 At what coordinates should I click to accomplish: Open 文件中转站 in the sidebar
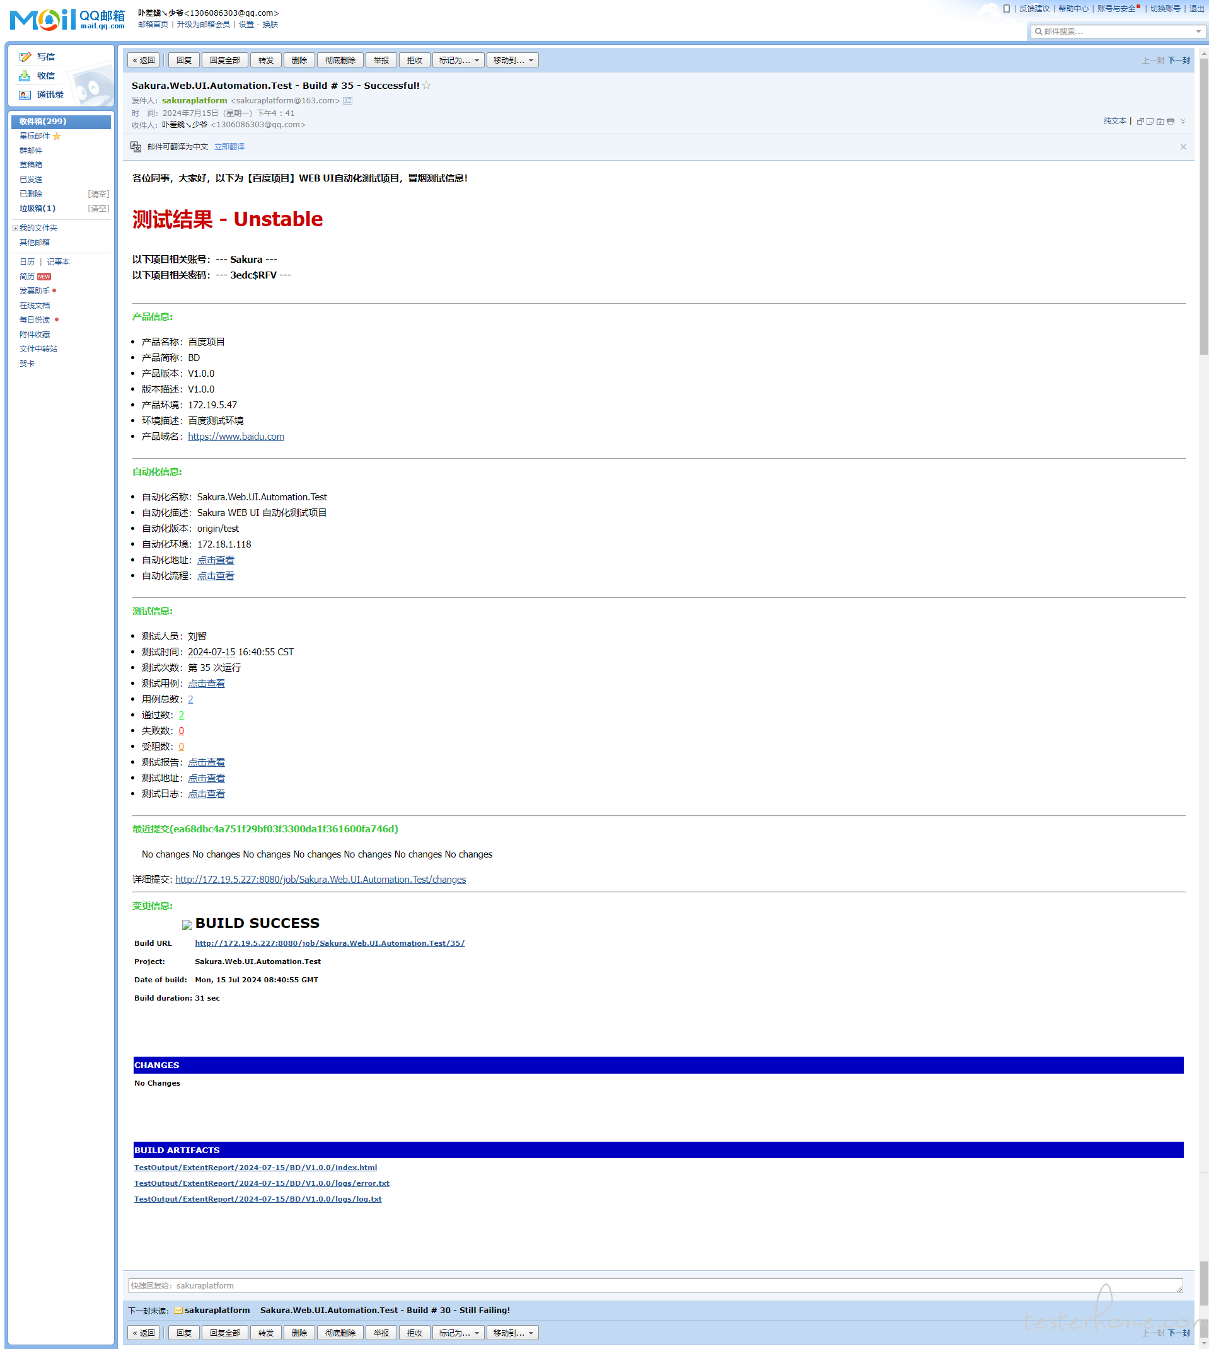pos(38,349)
